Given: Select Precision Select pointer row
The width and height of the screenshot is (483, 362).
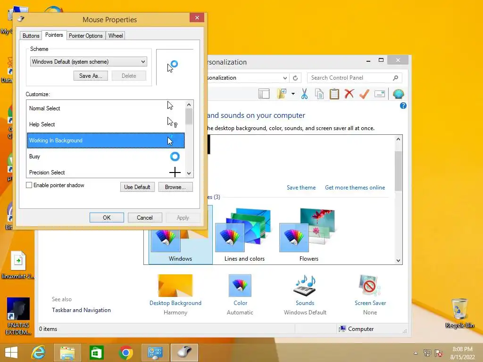Looking at the screenshot, I should tap(106, 172).
